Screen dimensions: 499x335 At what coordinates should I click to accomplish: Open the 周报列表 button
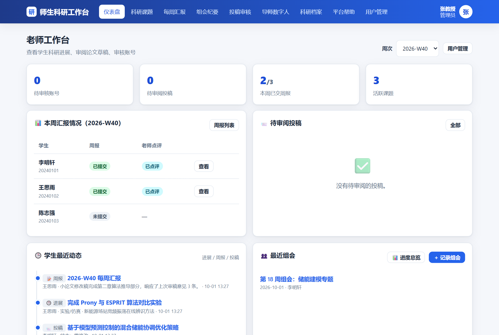point(224,125)
